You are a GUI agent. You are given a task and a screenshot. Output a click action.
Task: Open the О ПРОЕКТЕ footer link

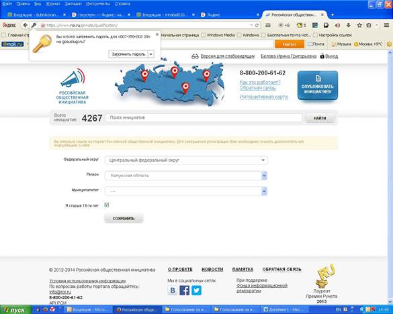click(x=180, y=270)
